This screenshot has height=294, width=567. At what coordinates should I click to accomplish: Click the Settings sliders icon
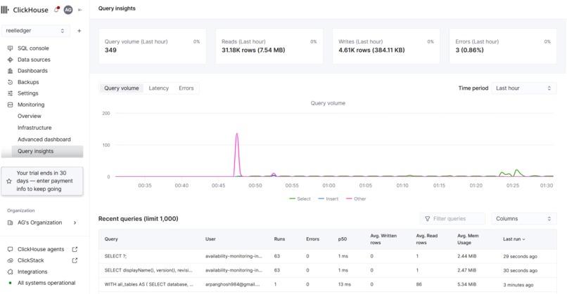[10, 93]
